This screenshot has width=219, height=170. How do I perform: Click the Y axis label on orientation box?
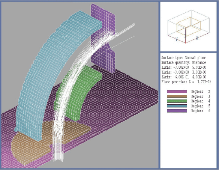(x=177, y=39)
